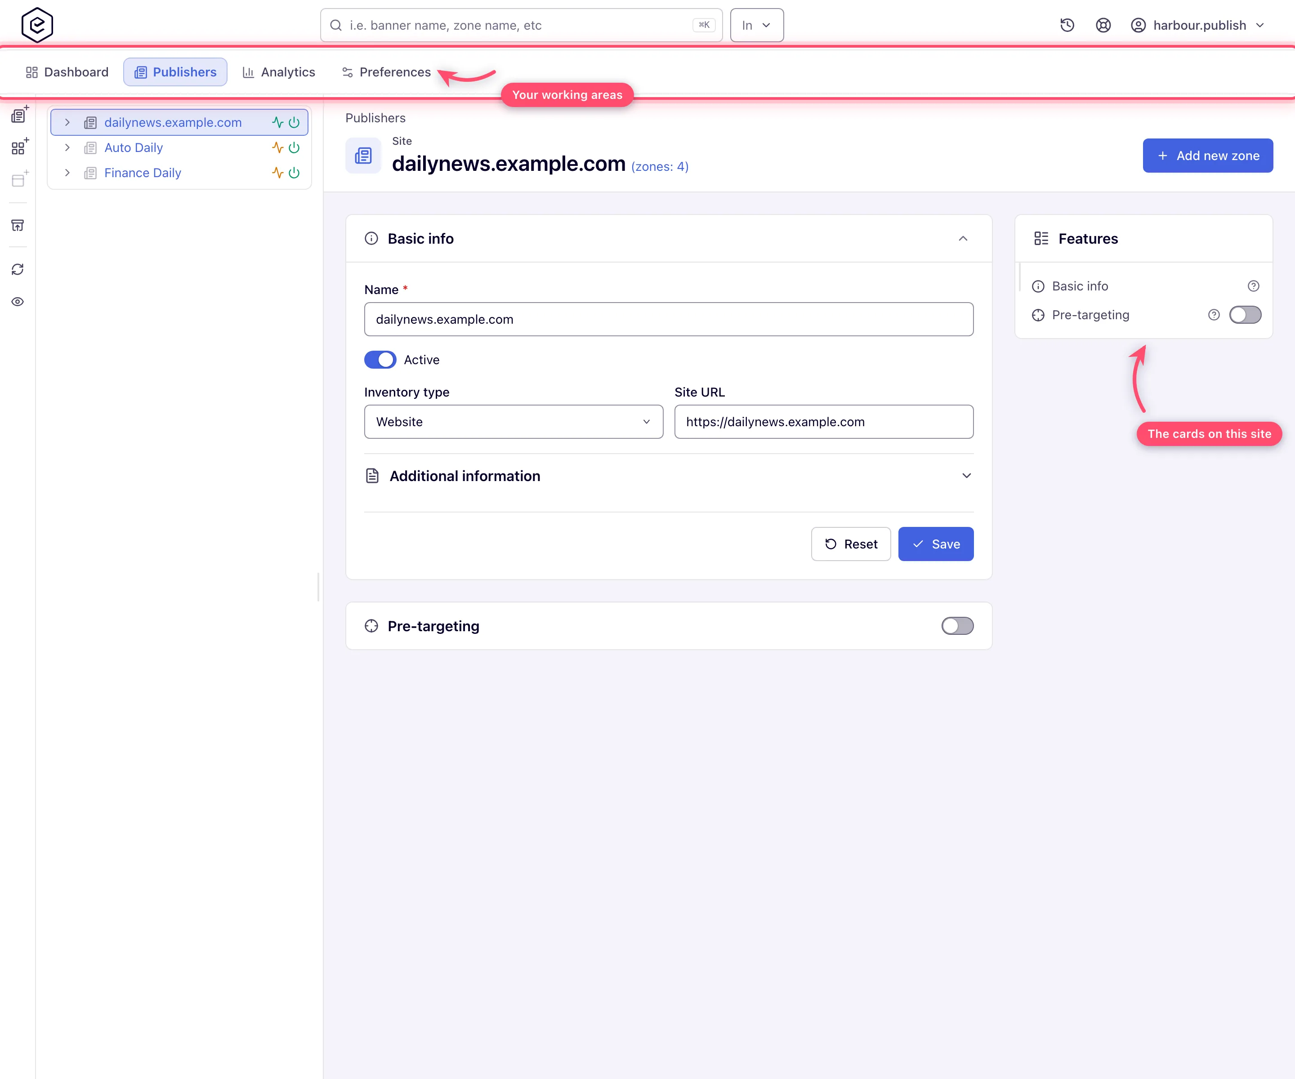Open the archive icon in the sidebar
Image resolution: width=1295 pixels, height=1079 pixels.
[18, 225]
